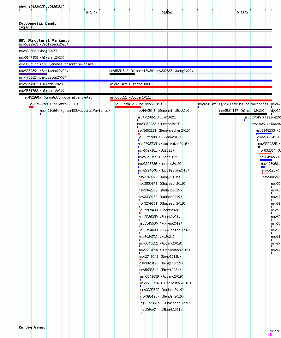Open nsv2794609 (Huddleston2016) label
Screen dimensions: 281x338
[x=164, y=230]
